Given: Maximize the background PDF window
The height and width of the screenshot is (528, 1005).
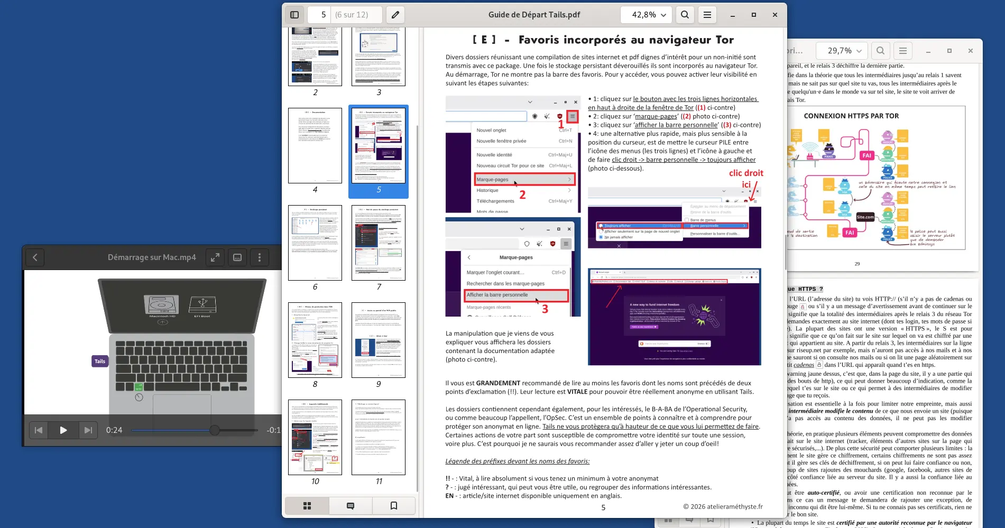Looking at the screenshot, I should pos(949,51).
